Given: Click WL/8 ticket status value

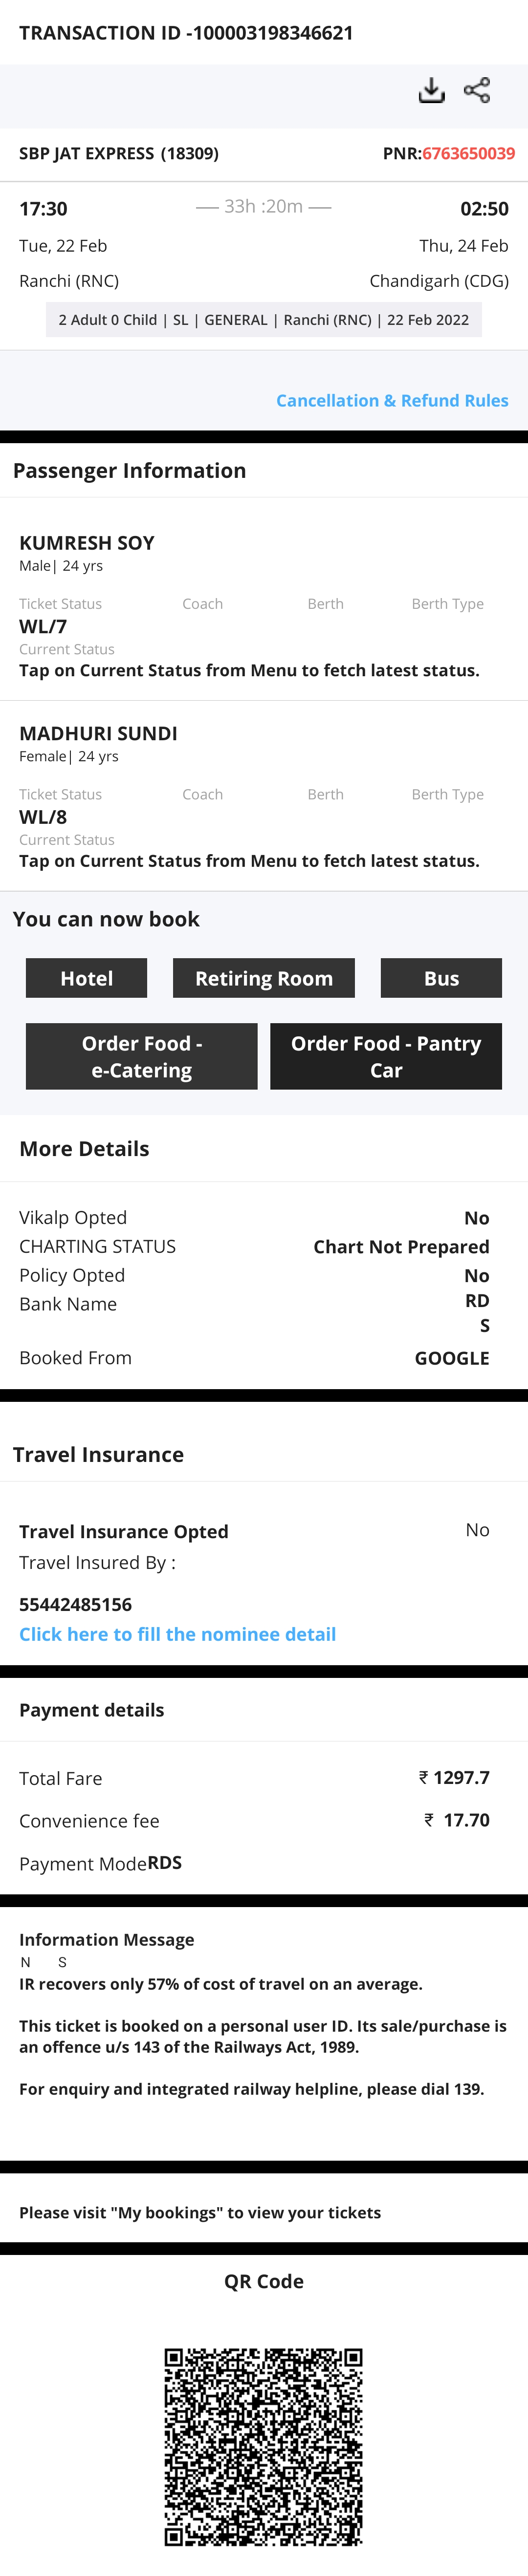Looking at the screenshot, I should [x=43, y=817].
